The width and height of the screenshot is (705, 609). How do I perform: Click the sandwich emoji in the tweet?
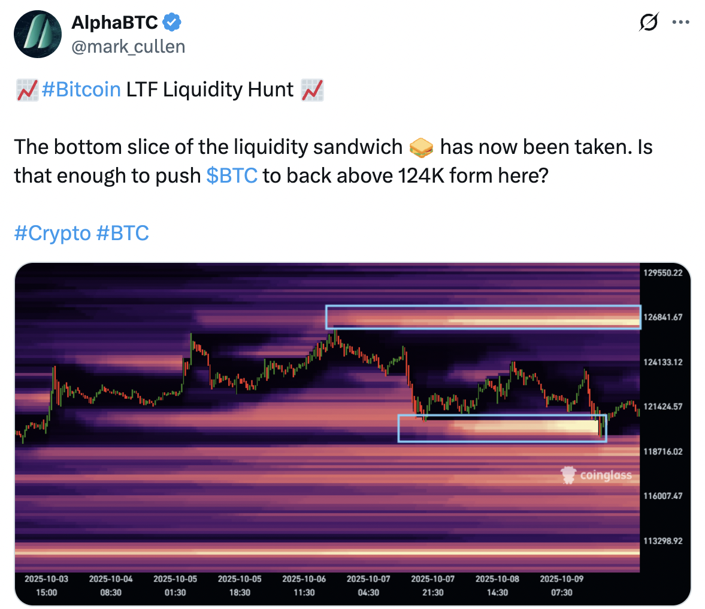coord(422,147)
